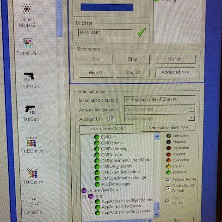This screenshot has height=222, width=222.
Task: Click the Hide UI button
Action: 96,73
